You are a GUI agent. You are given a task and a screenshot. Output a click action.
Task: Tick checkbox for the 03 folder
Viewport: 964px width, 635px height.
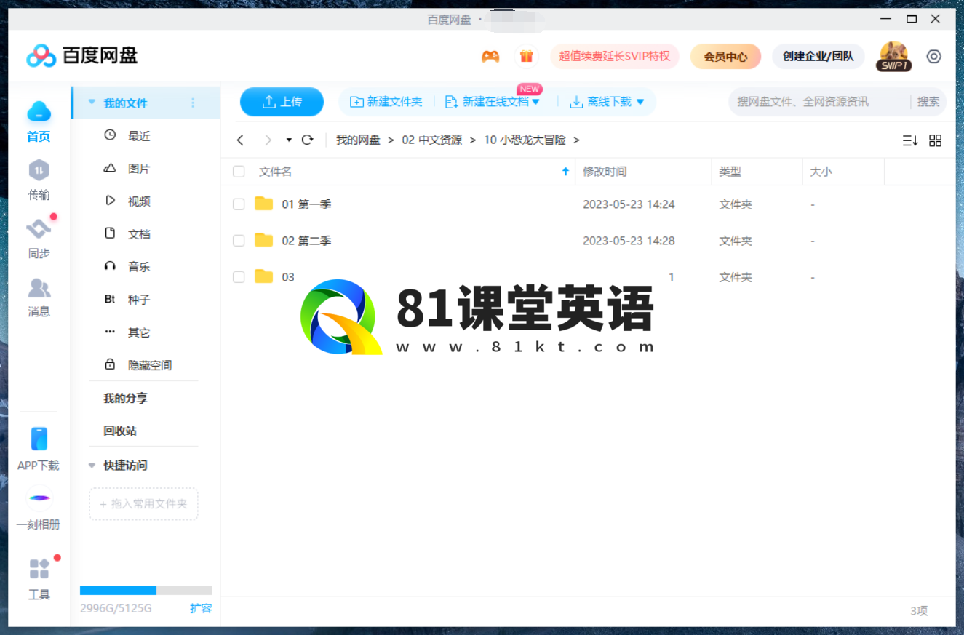click(x=239, y=277)
